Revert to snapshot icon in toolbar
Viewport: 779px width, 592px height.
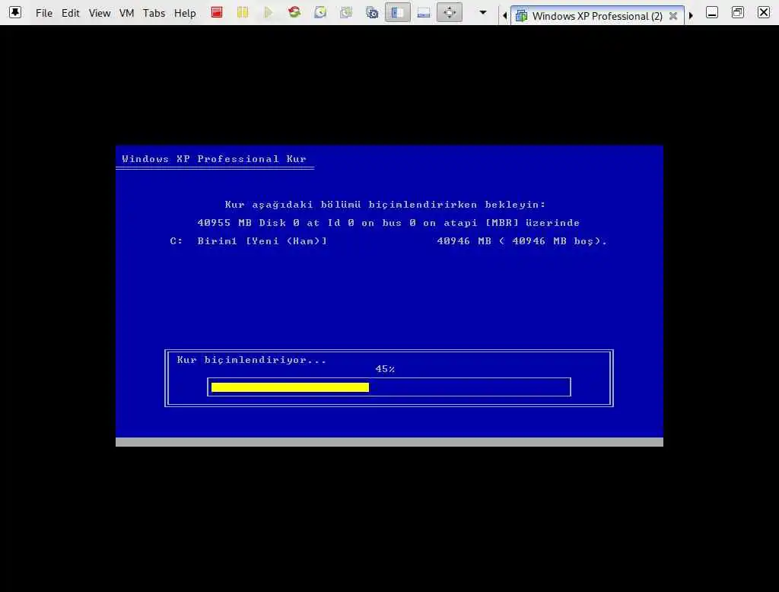[x=346, y=12]
